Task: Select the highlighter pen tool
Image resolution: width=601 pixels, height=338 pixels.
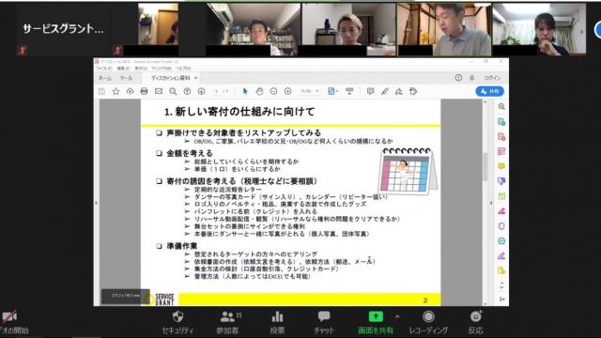Action: click(x=384, y=91)
